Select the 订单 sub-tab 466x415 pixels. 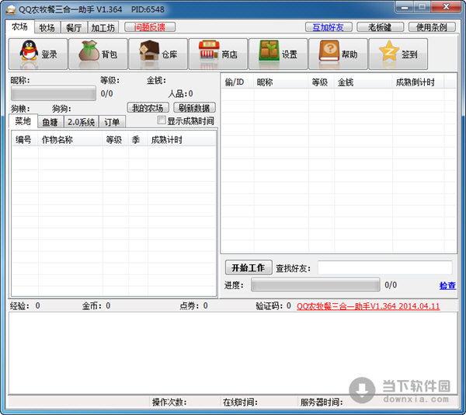[x=112, y=122]
